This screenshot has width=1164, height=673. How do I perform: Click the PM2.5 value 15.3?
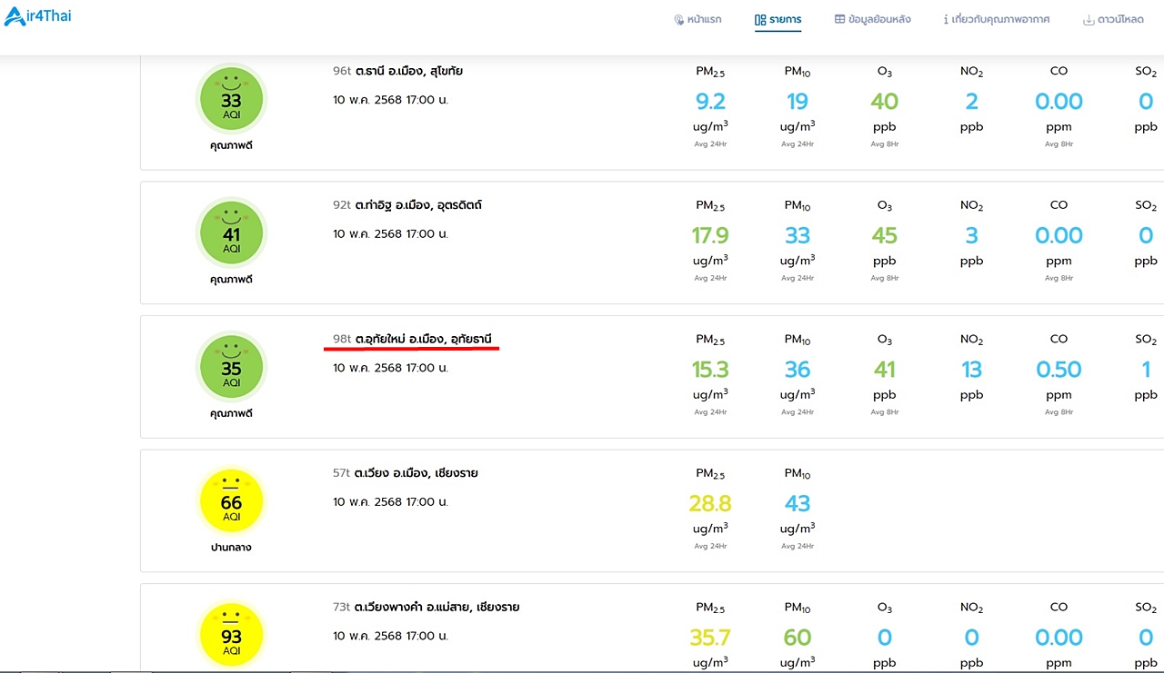(710, 370)
